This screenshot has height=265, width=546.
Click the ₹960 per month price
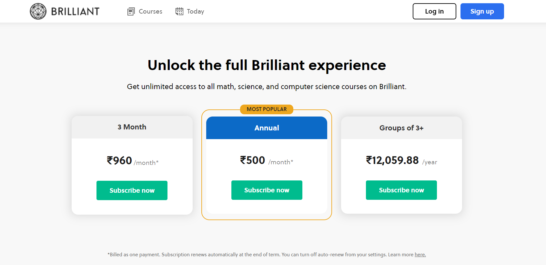coord(132,161)
